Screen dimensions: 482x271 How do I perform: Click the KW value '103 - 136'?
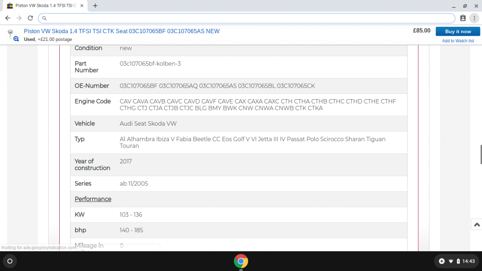pos(131,215)
